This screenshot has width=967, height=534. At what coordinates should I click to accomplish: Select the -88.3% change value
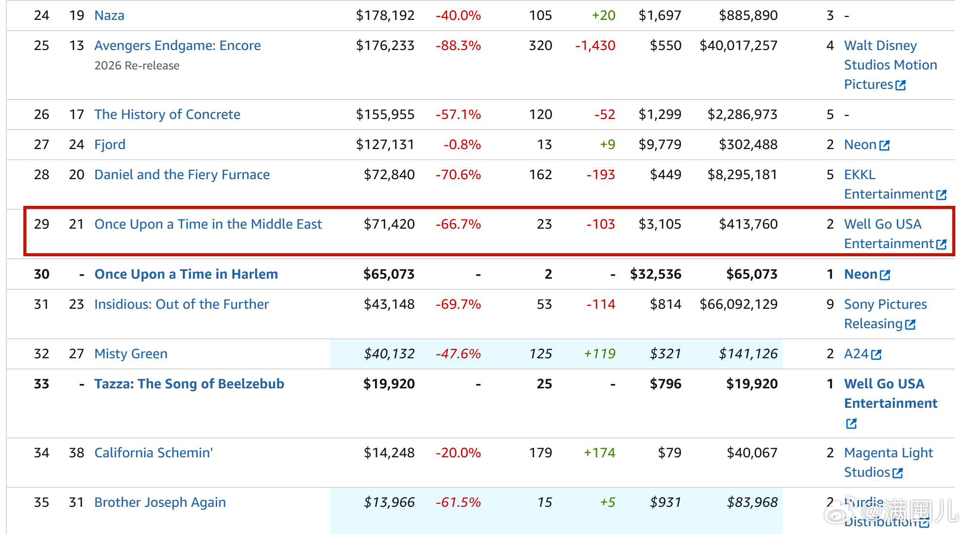coord(458,46)
